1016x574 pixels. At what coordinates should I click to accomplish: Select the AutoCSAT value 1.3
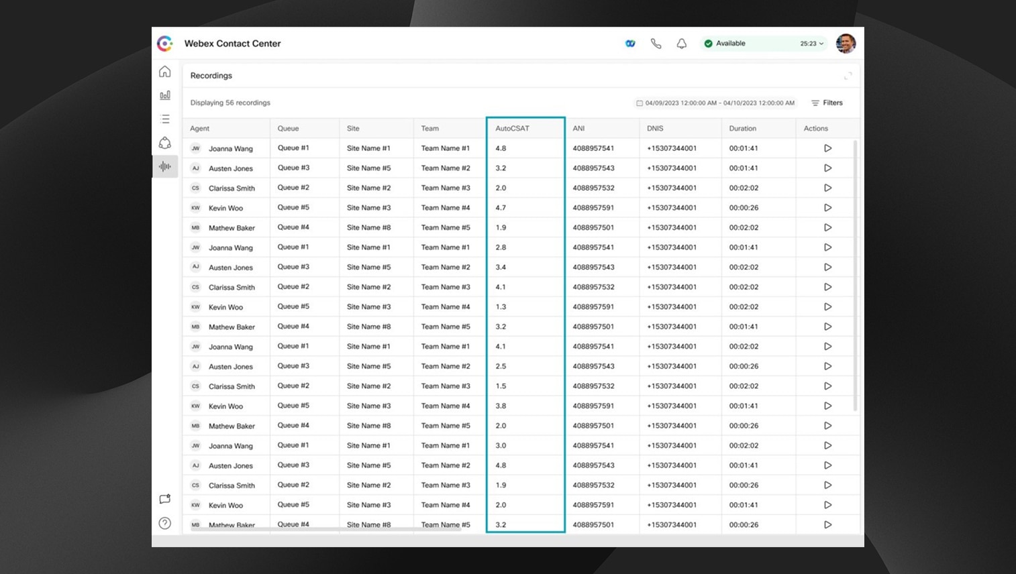[501, 307]
